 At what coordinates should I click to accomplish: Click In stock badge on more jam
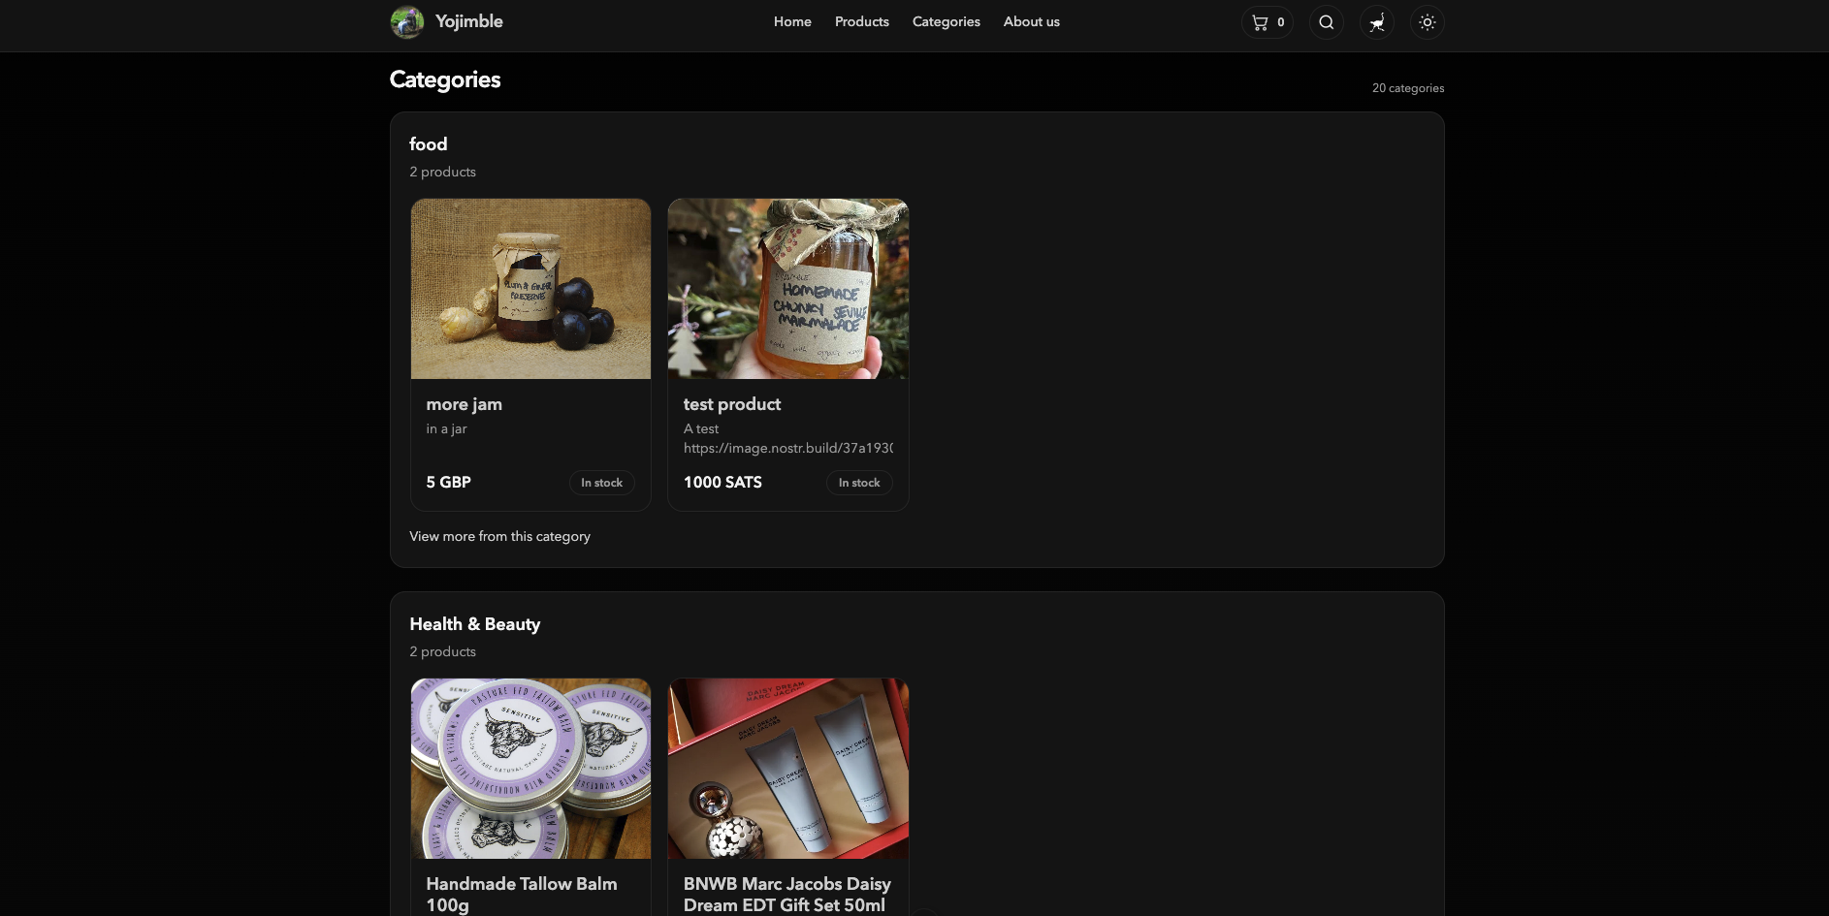click(601, 483)
